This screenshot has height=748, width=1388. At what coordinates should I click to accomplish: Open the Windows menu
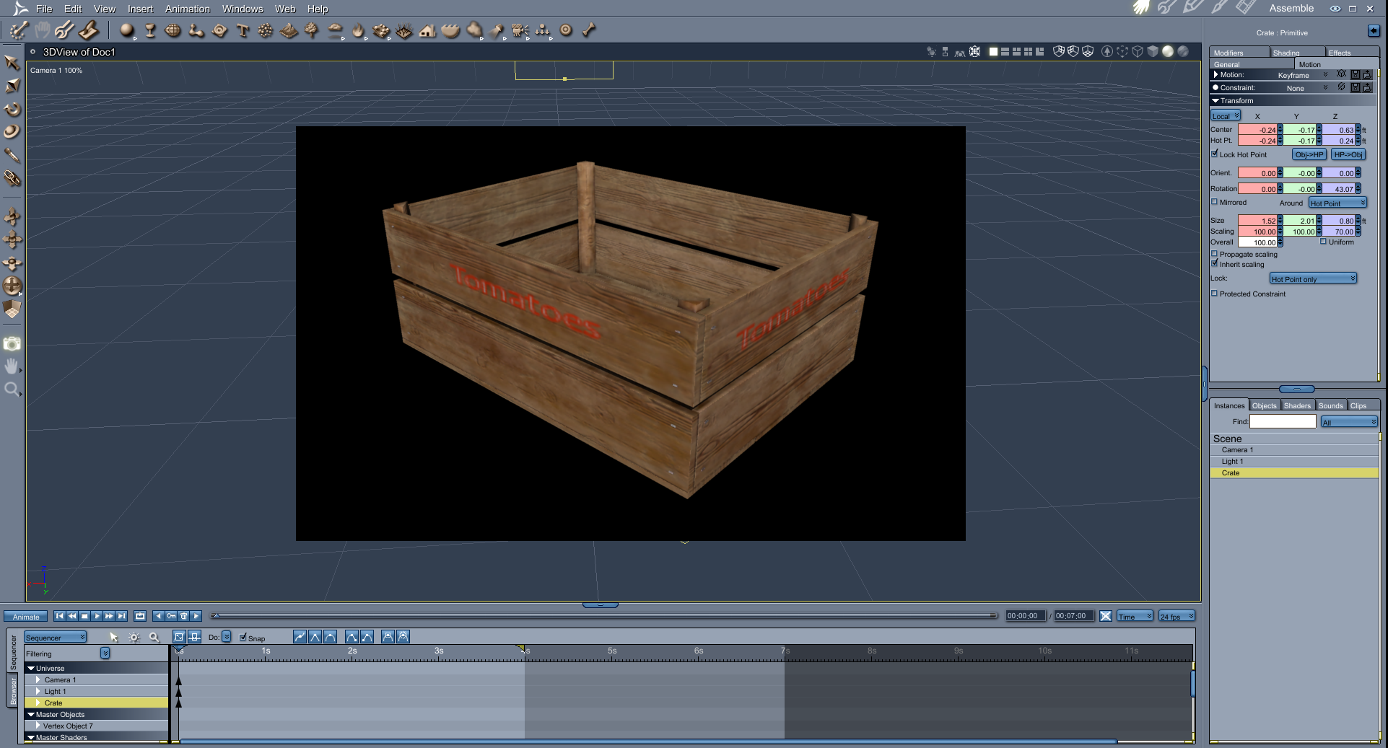tap(243, 9)
